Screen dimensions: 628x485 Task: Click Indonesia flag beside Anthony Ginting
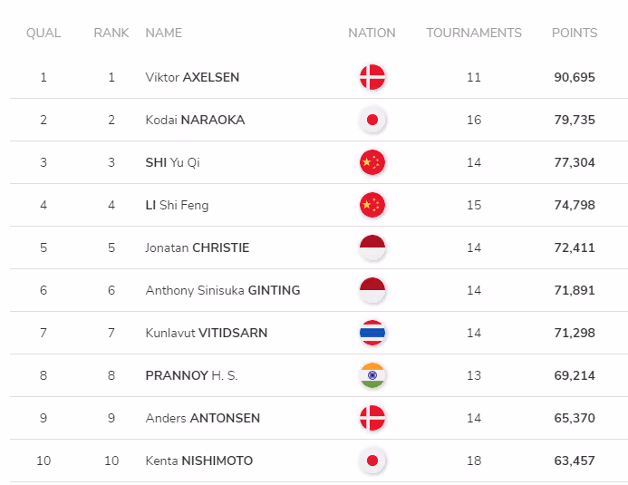pyautogui.click(x=372, y=290)
